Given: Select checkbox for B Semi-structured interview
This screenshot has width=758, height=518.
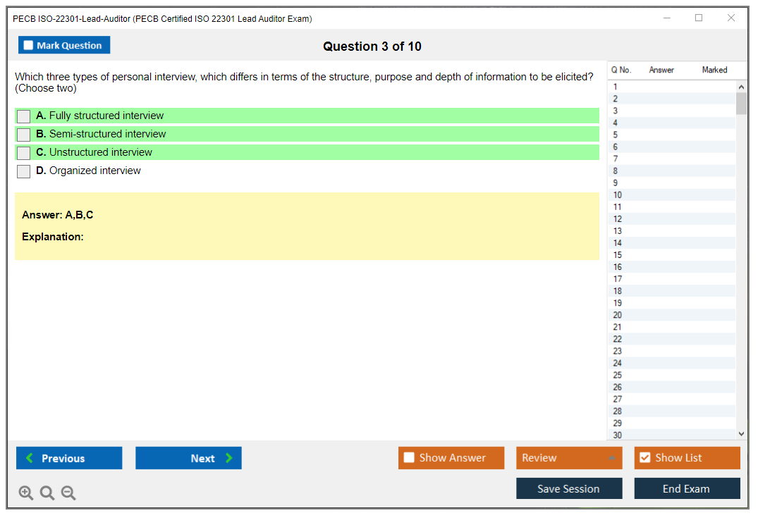Looking at the screenshot, I should click(x=24, y=135).
